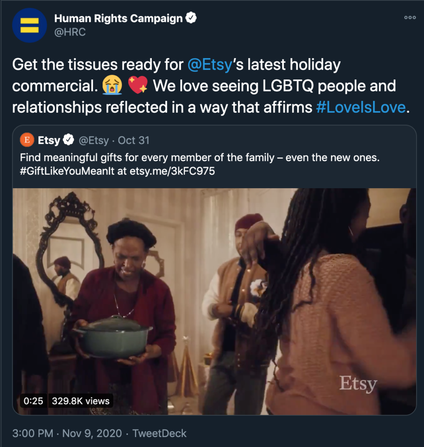Open the Etsy display name in quote
Image resolution: width=424 pixels, height=447 pixels.
(x=49, y=140)
